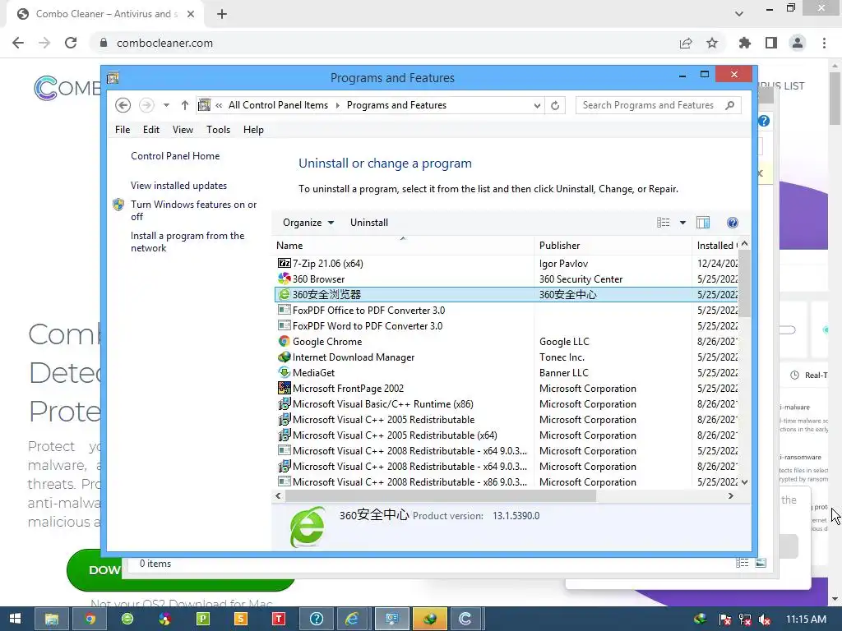Click Combo Cleaner taskbar icon
Image resolution: width=842 pixels, height=631 pixels.
(x=465, y=619)
